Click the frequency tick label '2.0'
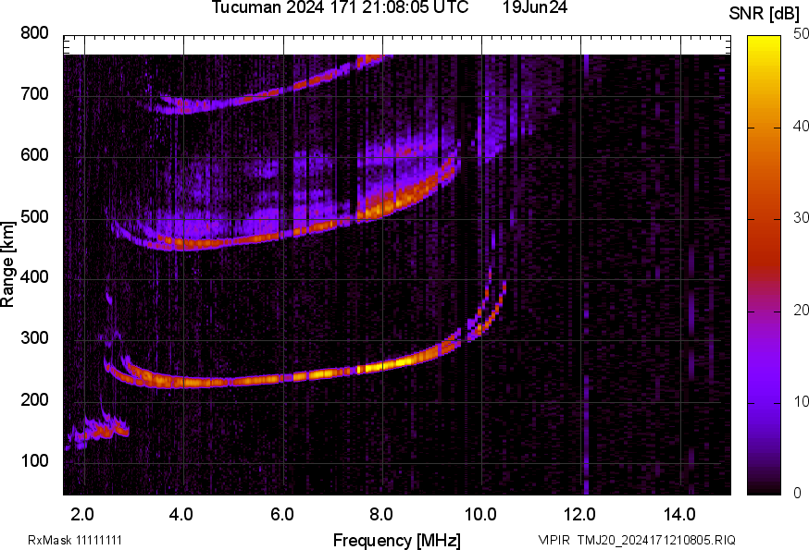The height and width of the screenshot is (550, 809). (82, 515)
